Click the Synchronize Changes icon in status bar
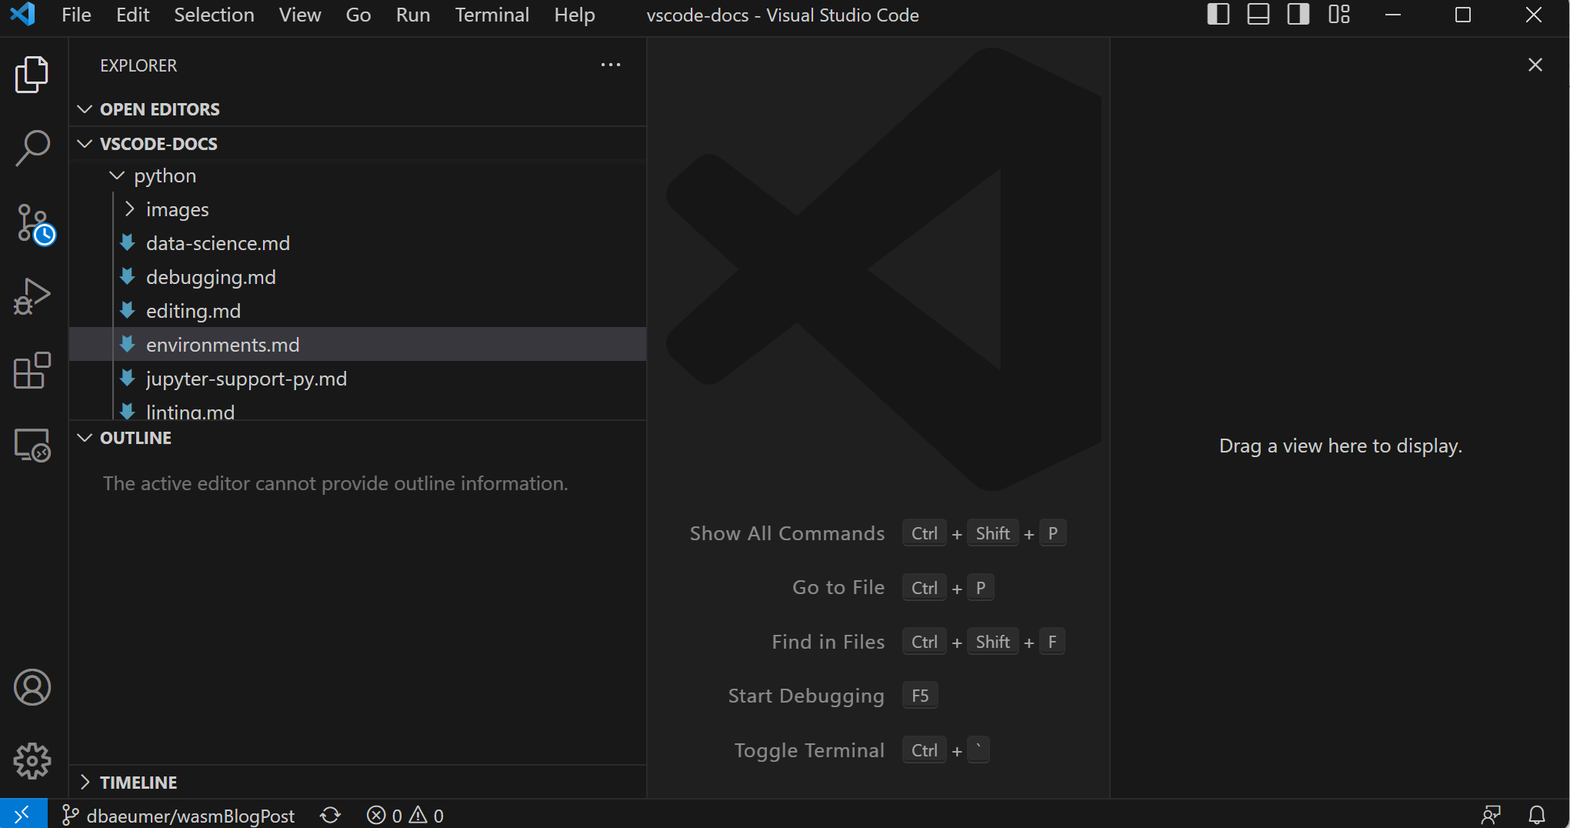The height and width of the screenshot is (828, 1570). tap(331, 815)
